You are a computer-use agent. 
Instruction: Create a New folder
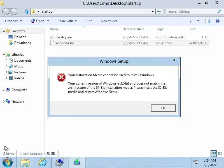109,21
